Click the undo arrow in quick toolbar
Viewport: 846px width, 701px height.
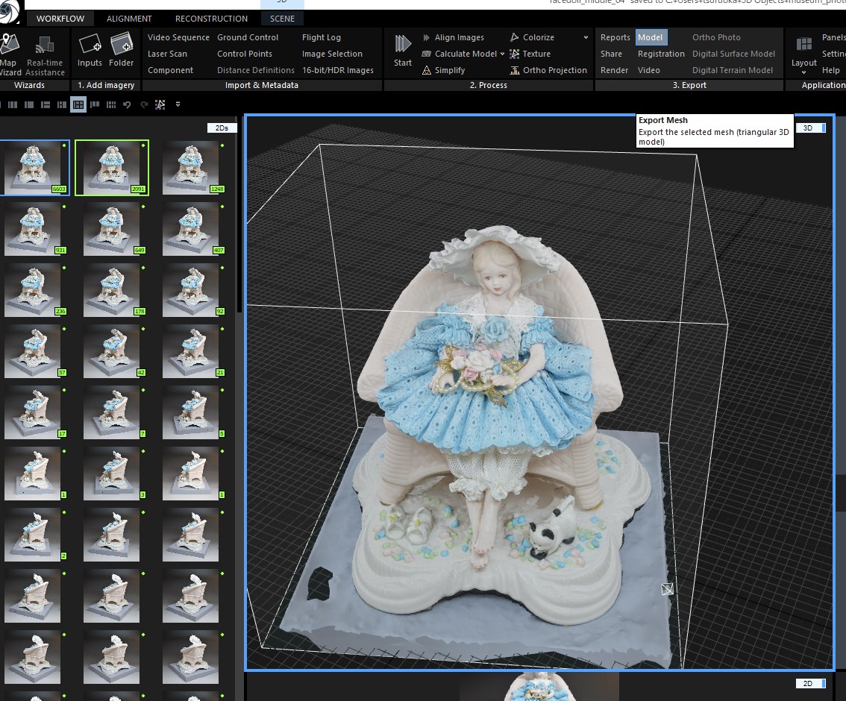pos(127,105)
